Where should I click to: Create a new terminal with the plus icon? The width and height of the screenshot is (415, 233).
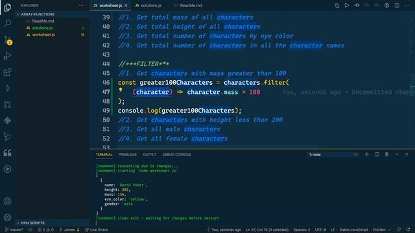coord(366,154)
